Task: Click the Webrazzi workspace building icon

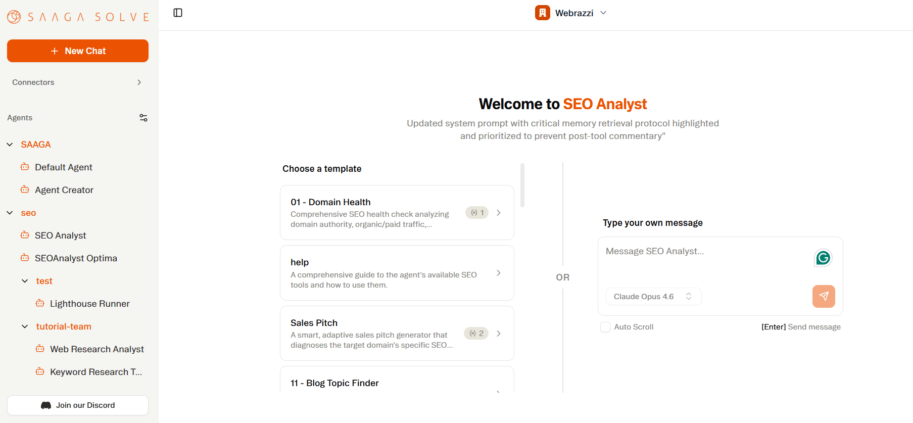Action: [x=542, y=13]
